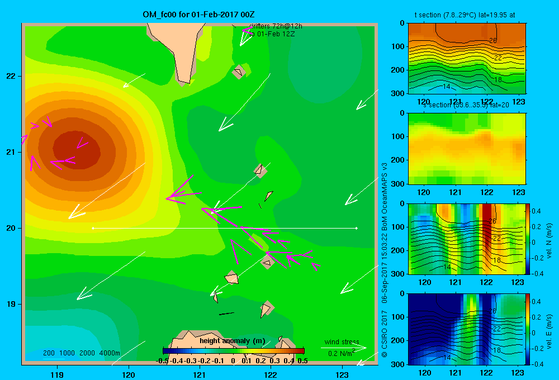The image size is (559, 380).
Task: Click the dark red eddy core near 21N 119E
Action: 77,150
